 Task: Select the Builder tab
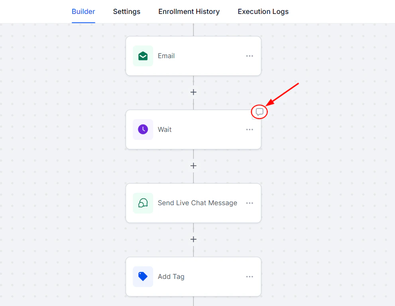click(83, 12)
